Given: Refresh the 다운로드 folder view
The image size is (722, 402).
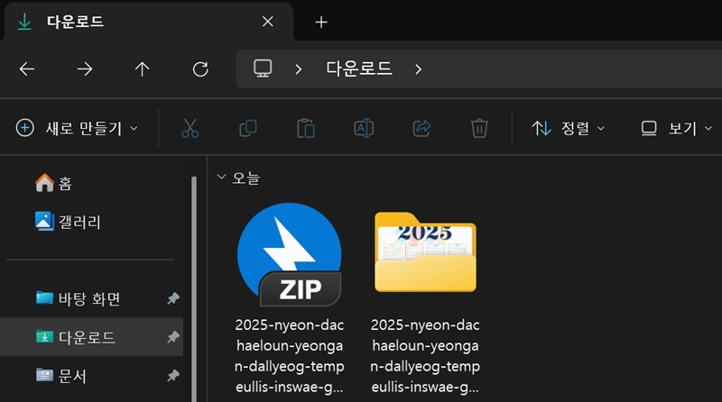Looking at the screenshot, I should pos(200,69).
